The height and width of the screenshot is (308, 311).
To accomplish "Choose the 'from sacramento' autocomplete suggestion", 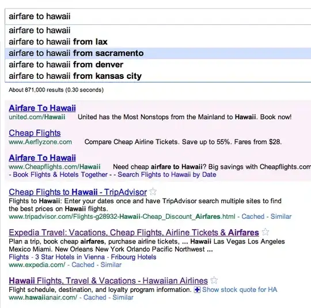I will pos(158,53).
